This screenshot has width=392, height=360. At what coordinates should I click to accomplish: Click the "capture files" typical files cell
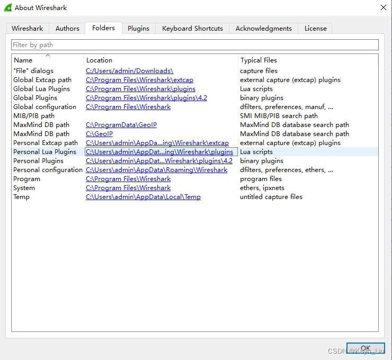pos(259,71)
